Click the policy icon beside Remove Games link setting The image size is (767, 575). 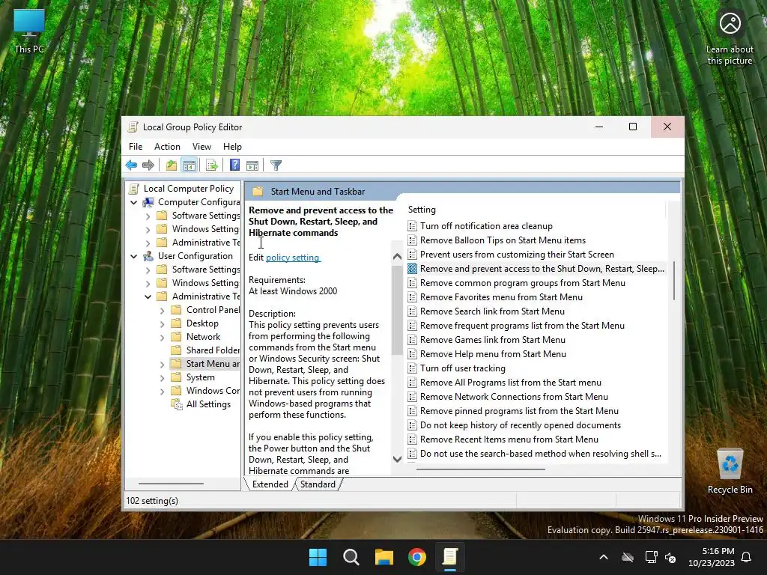coord(413,340)
